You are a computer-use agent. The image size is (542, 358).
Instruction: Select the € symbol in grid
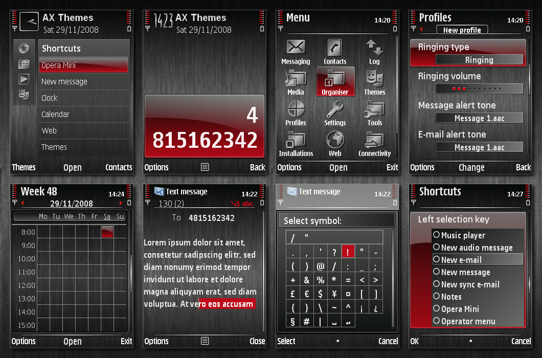click(307, 294)
